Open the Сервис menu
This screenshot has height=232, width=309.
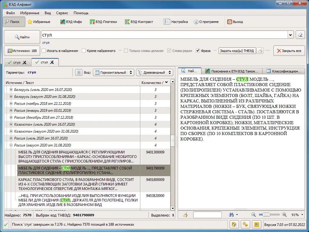tap(62, 13)
